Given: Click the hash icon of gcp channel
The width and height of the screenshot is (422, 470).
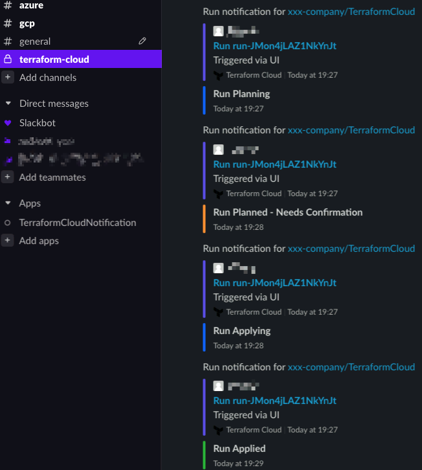Looking at the screenshot, I should [x=8, y=23].
